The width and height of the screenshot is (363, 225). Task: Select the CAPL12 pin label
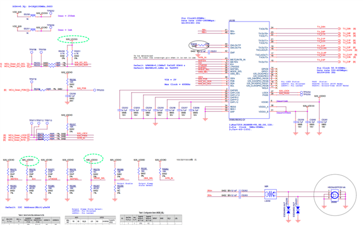click(x=234, y=102)
